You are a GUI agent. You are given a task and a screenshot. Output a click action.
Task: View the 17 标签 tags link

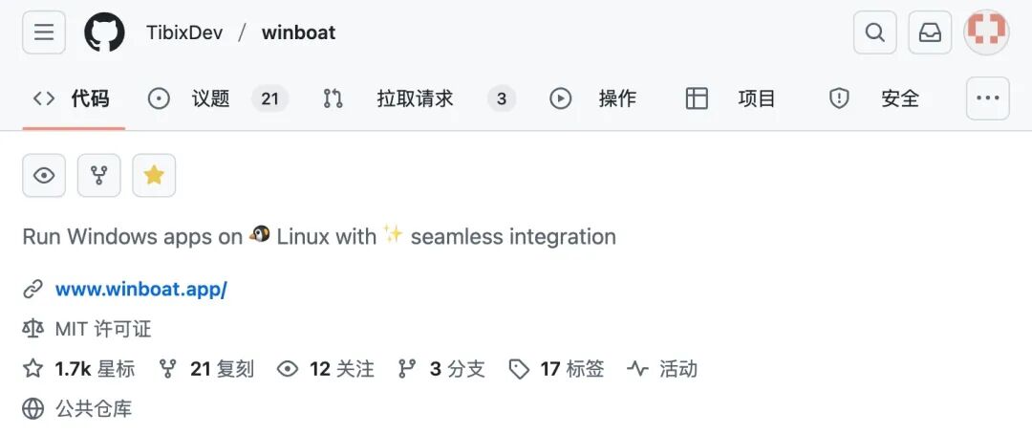pyautogui.click(x=571, y=369)
